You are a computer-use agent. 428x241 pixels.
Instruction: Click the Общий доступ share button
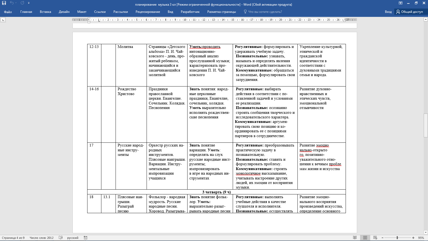[410, 12]
